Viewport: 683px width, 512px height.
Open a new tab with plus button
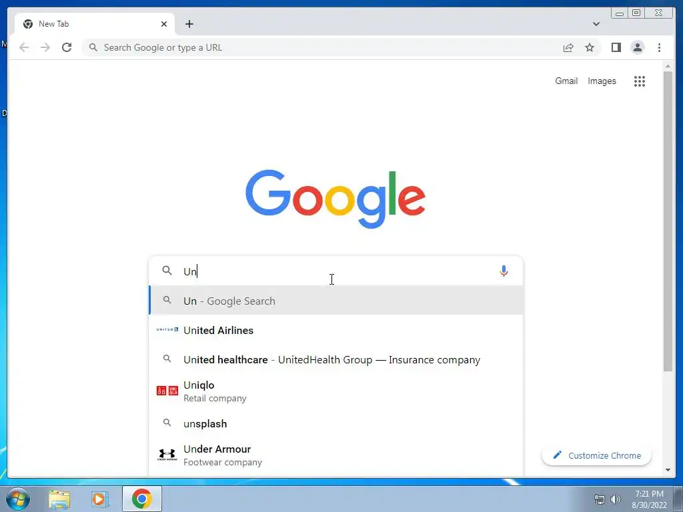point(189,24)
